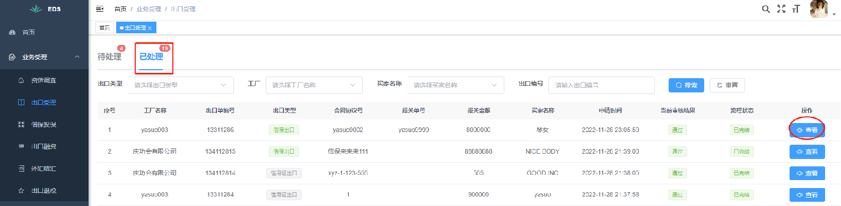Click the 信用证出口 tag in row 3
This screenshot has width=841, height=206.
284,173
